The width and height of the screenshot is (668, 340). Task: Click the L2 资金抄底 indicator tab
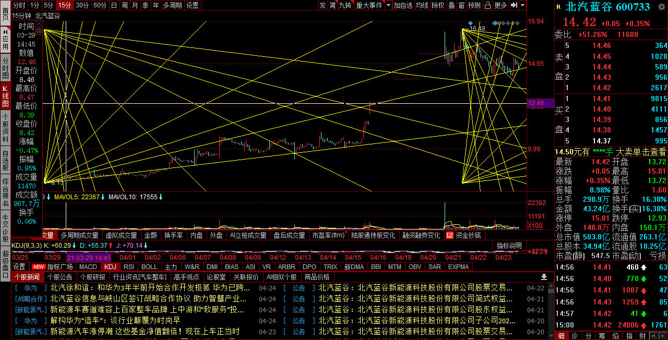click(x=464, y=235)
